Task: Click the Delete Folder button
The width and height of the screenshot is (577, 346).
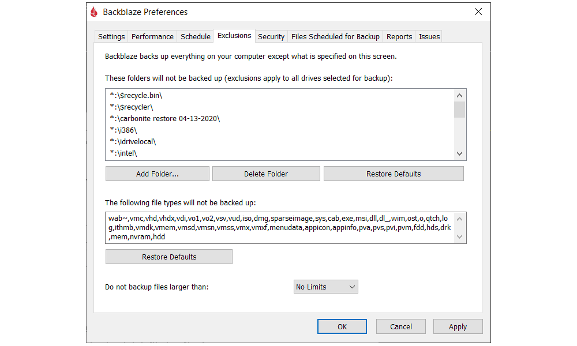Action: tap(266, 174)
